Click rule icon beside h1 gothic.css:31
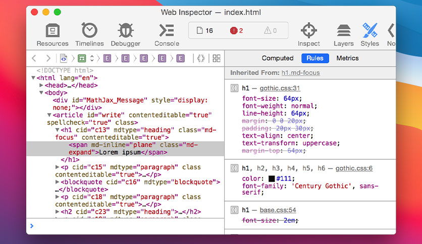This screenshot has height=244, width=422. [234, 88]
